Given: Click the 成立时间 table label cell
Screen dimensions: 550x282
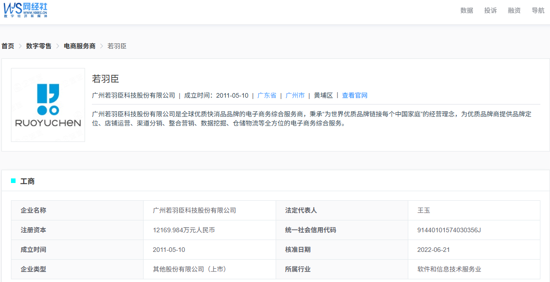Looking at the screenshot, I should [77, 250].
